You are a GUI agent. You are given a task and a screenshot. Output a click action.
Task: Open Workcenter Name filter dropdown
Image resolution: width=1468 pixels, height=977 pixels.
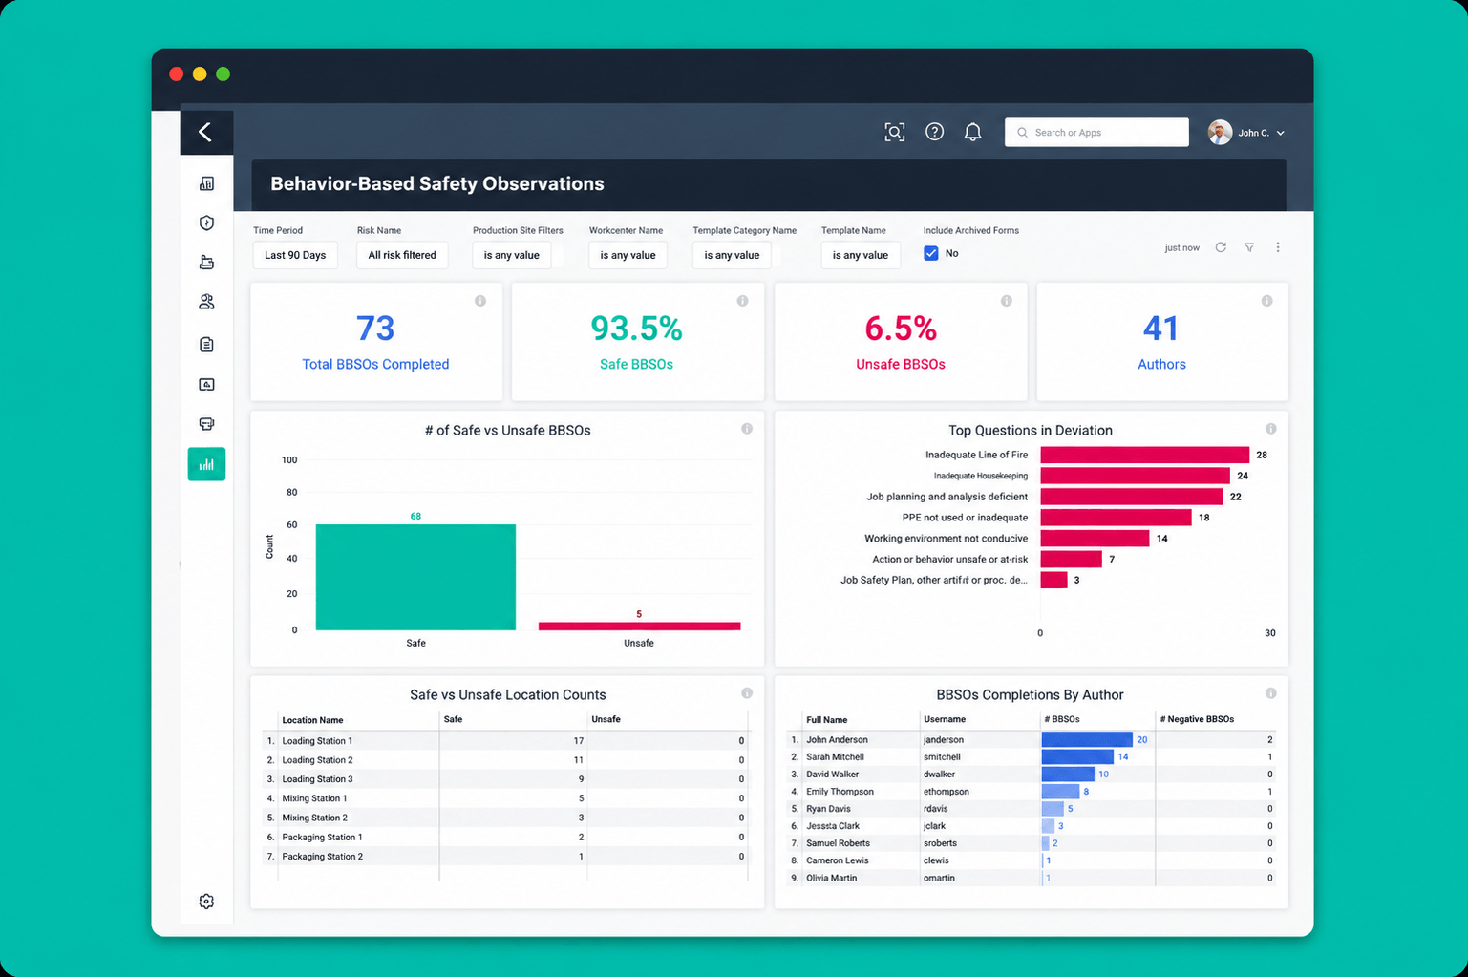pyautogui.click(x=628, y=255)
